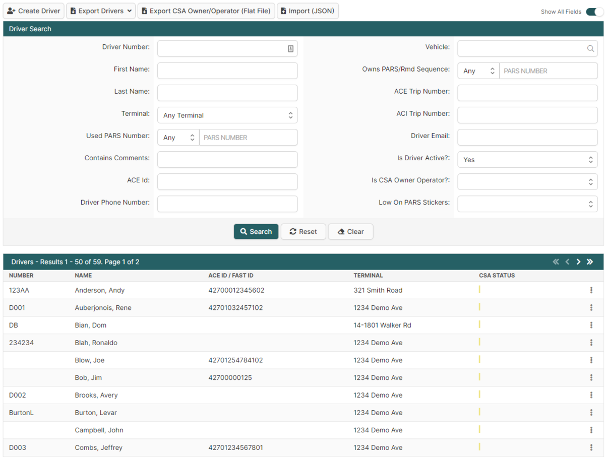Open the Any Terminal dropdown
Screen dimensions: 605x457
[227, 115]
